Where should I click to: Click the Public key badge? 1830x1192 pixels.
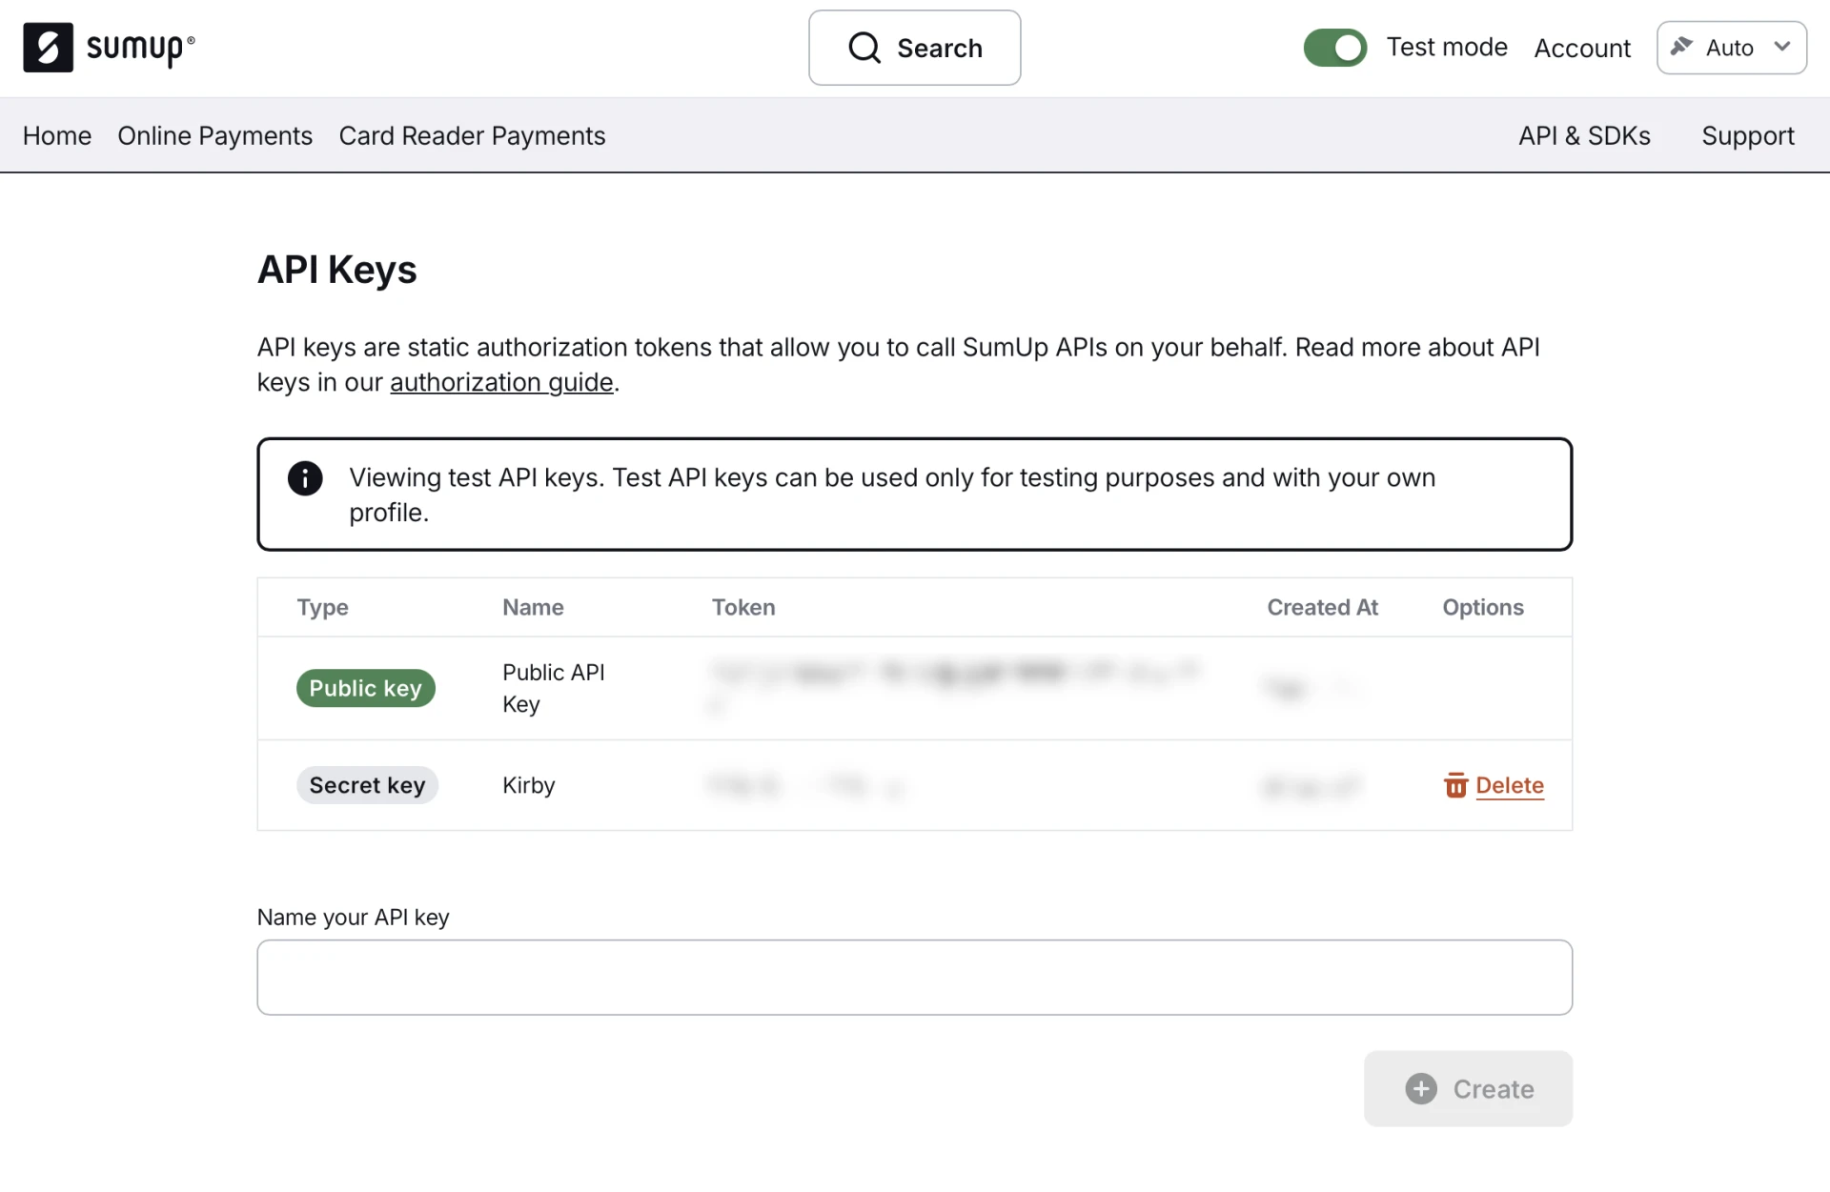click(x=365, y=688)
